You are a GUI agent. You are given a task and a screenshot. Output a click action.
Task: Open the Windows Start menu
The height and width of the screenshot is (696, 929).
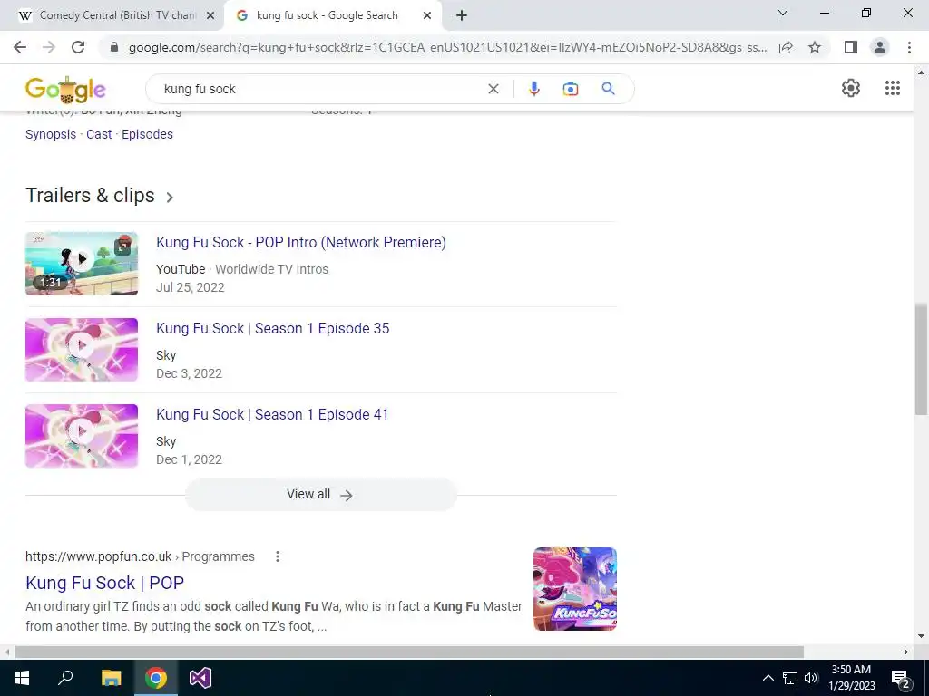(22, 678)
